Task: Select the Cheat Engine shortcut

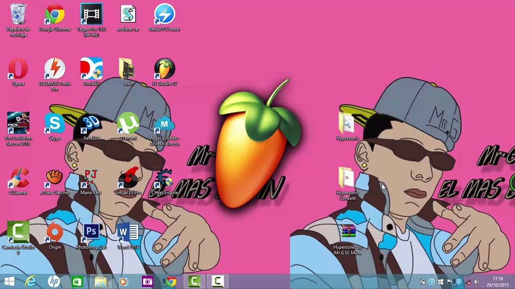Action: pos(165,181)
